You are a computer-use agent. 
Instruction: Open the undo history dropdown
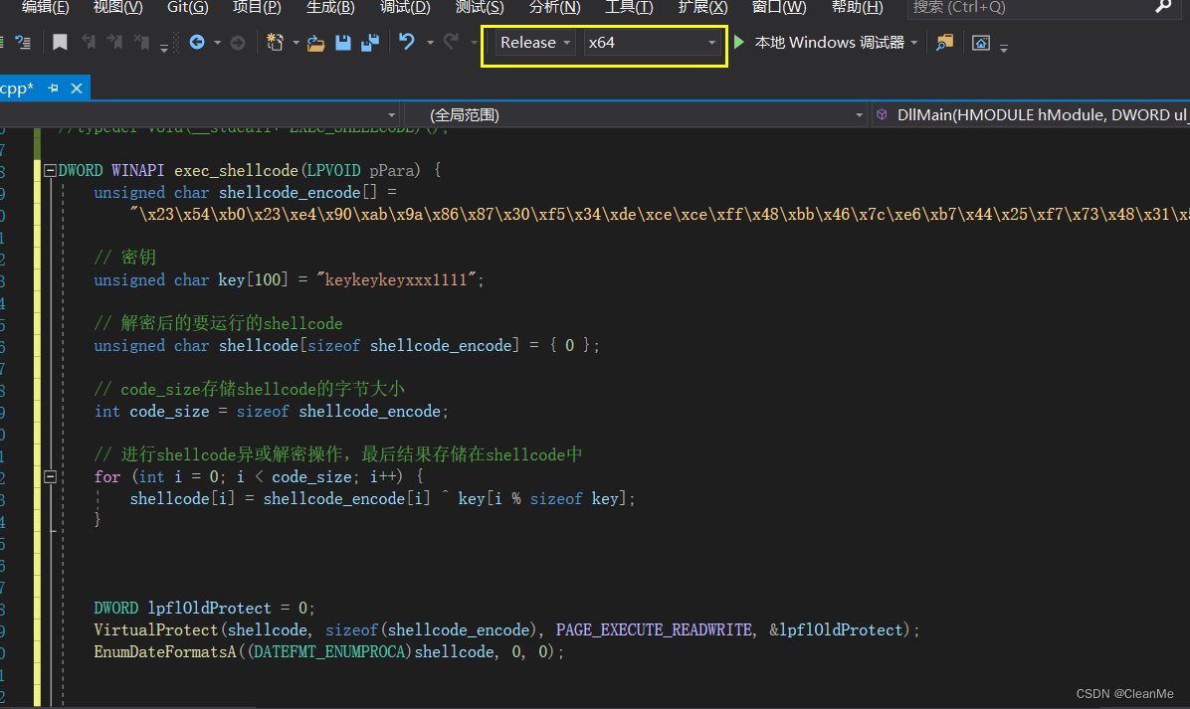(430, 43)
